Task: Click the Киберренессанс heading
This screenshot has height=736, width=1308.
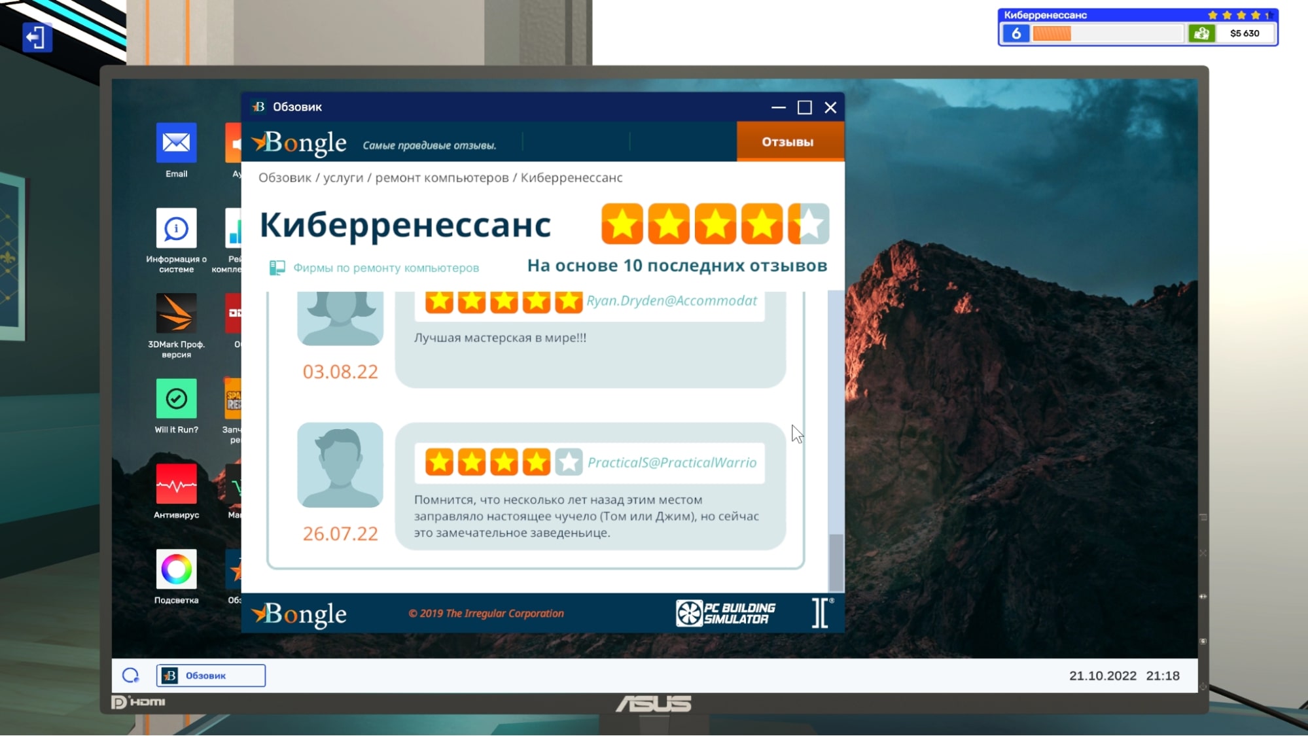Action: (x=406, y=224)
